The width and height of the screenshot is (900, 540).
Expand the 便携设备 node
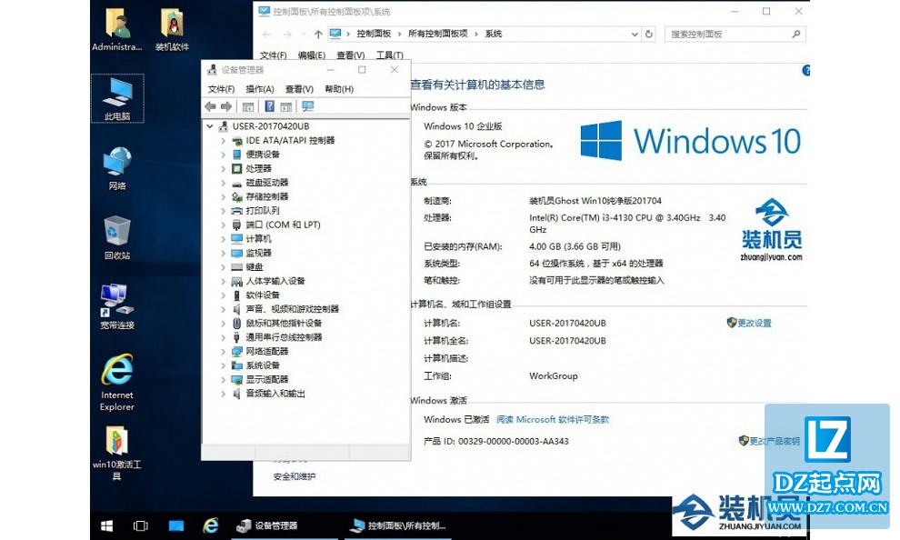(x=224, y=155)
